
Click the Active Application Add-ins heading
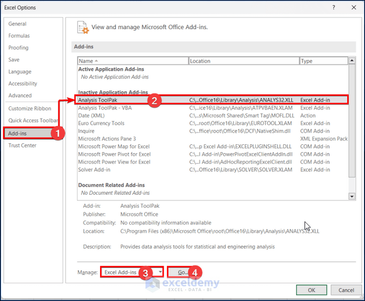click(111, 69)
